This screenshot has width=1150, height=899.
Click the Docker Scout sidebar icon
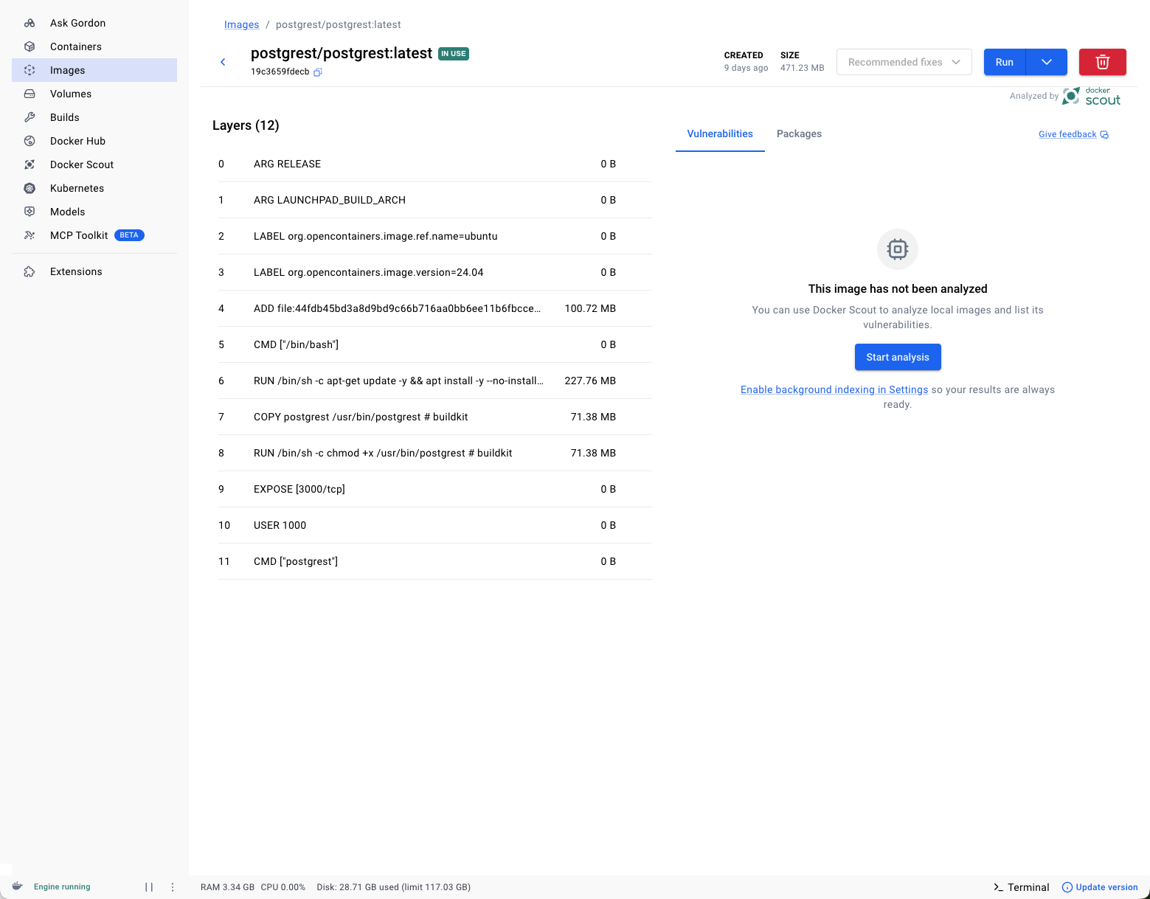click(30, 164)
